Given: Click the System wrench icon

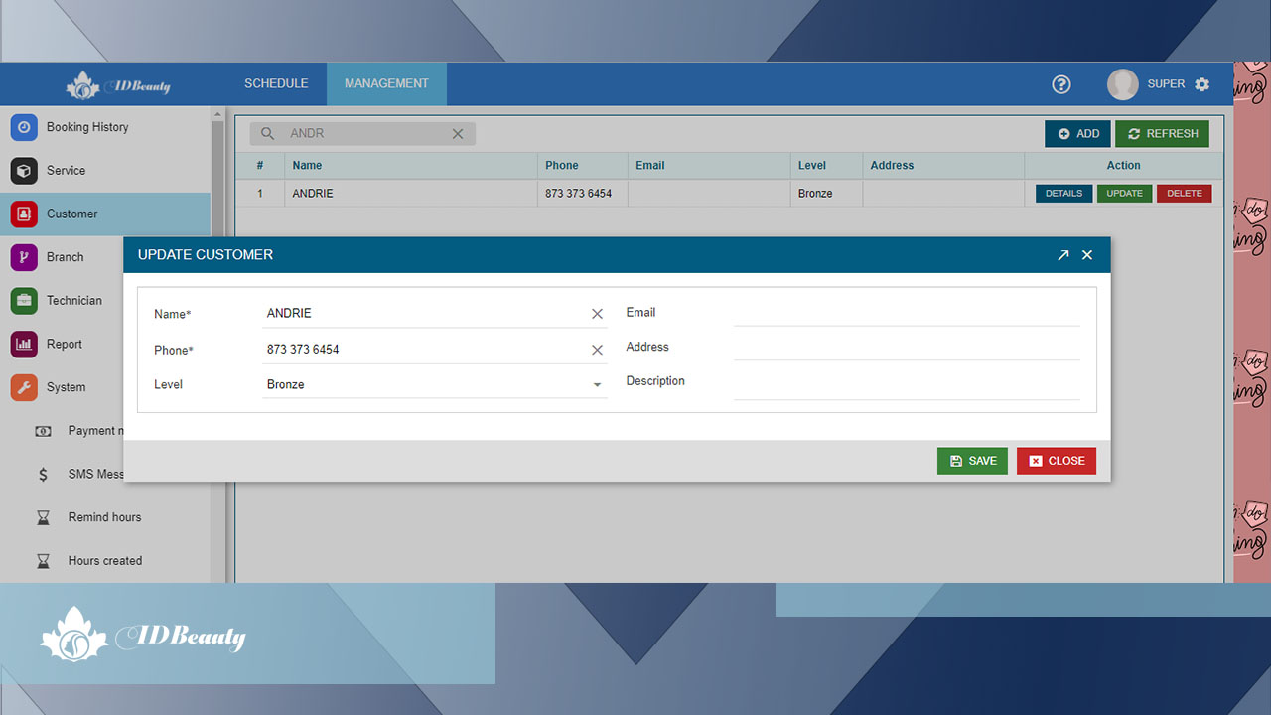Looking at the screenshot, I should click(24, 387).
